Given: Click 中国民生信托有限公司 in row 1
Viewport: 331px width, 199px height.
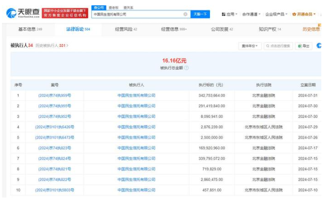Looking at the screenshot, I should point(136,95).
